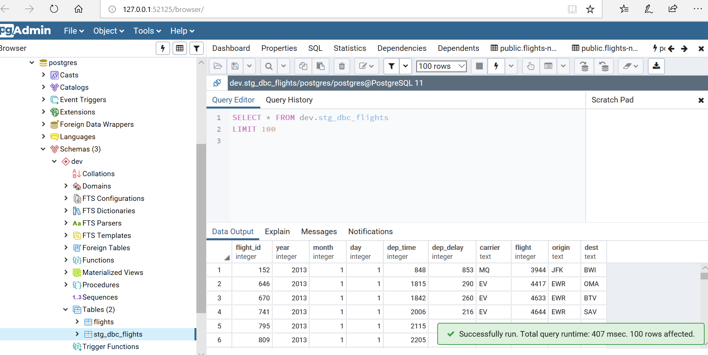Open the 100 rows limit dropdown
Screen dimensions: 708x355
(441, 66)
